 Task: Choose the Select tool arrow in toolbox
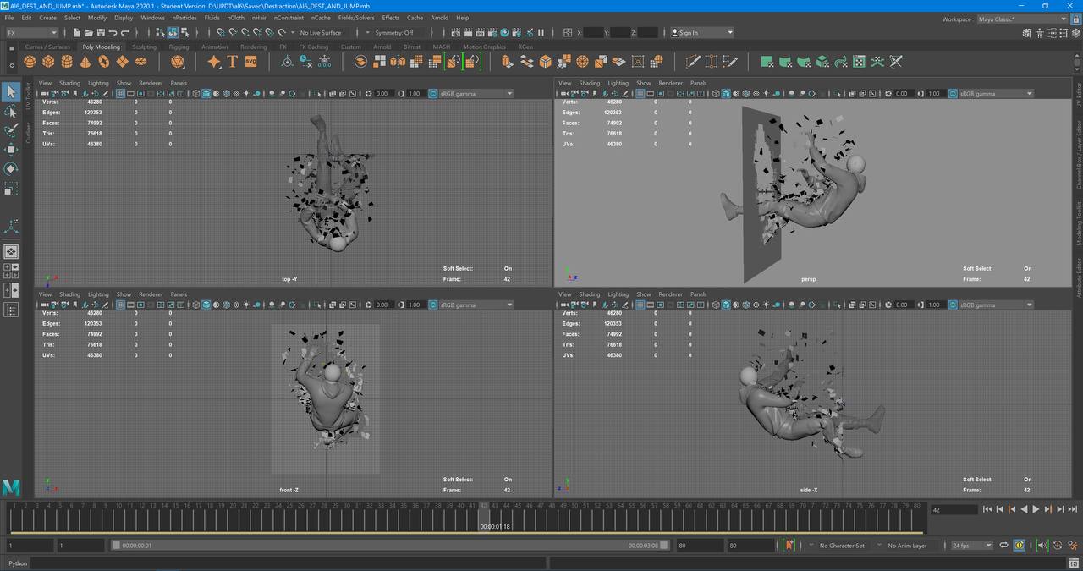tap(11, 91)
